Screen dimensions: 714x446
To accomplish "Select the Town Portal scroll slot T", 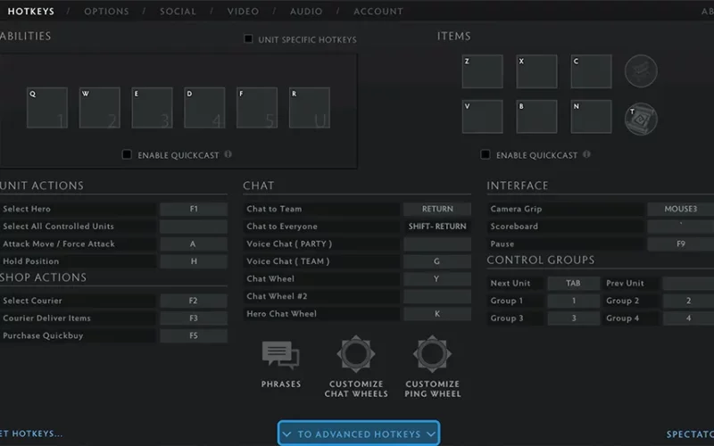I will 641,119.
